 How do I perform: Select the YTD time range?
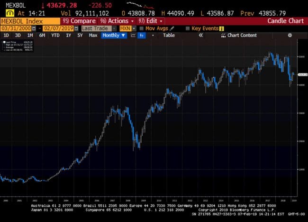(x=55, y=36)
